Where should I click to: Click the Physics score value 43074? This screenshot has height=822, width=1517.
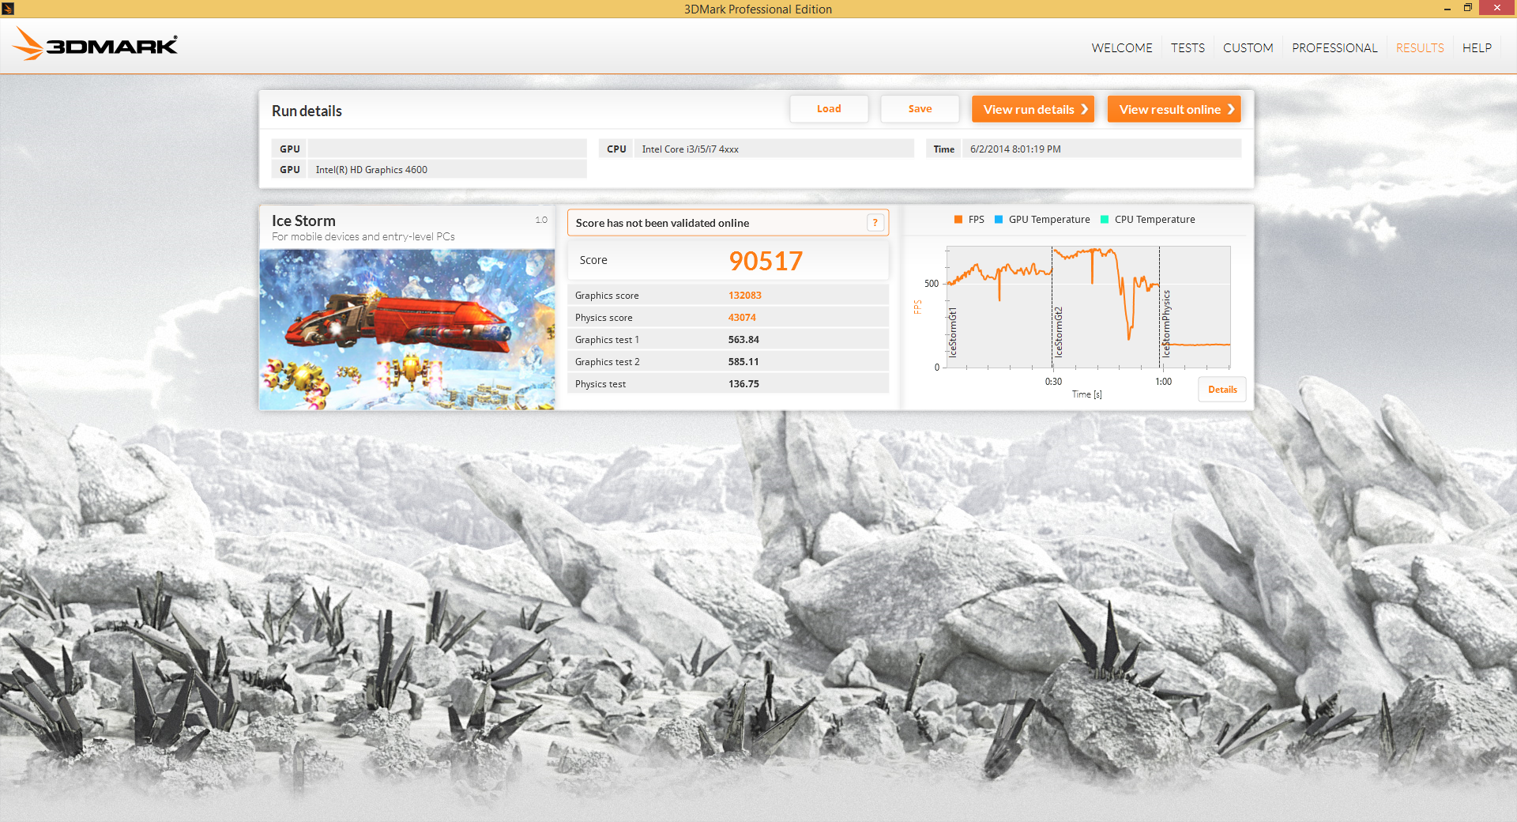click(x=742, y=318)
